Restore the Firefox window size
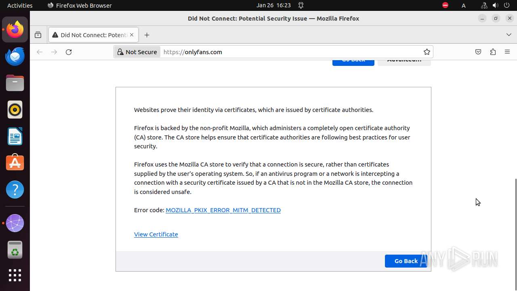Image resolution: width=517 pixels, height=291 pixels. pos(496,18)
